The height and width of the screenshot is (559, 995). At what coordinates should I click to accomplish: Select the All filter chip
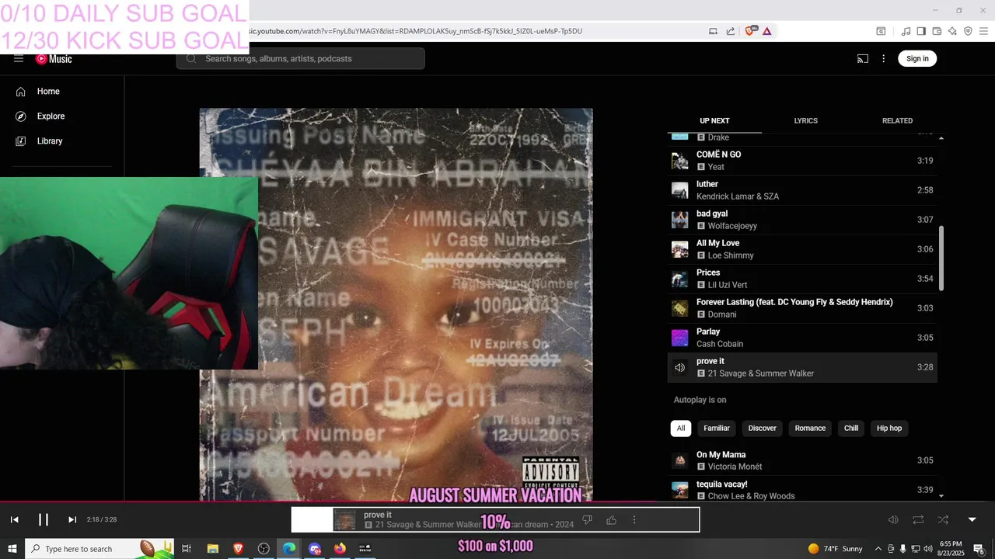681,429
